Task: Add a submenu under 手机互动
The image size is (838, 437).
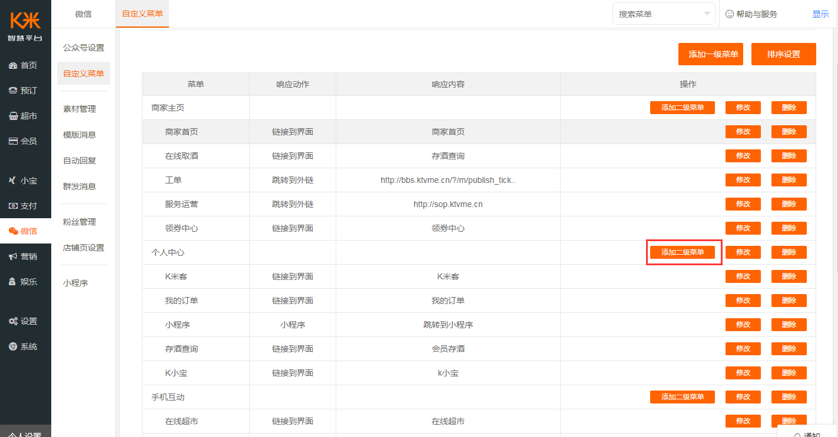Action: pyautogui.click(x=683, y=397)
